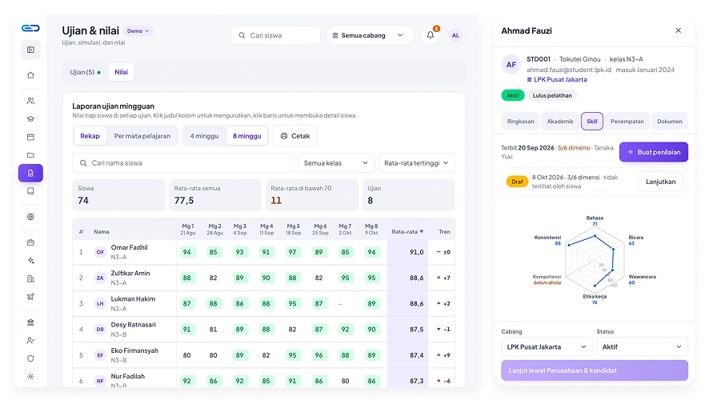
Task: Close the Ahmad Fauzi detail panel
Action: 679,30
